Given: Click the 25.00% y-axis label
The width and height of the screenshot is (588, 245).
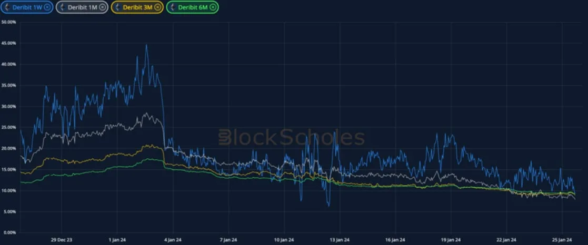Looking at the screenshot, I should (8, 127).
